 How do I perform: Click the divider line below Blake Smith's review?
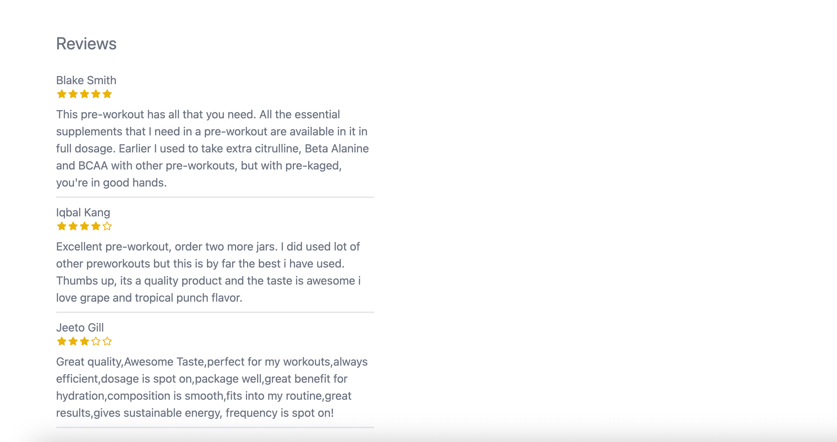tap(215, 197)
